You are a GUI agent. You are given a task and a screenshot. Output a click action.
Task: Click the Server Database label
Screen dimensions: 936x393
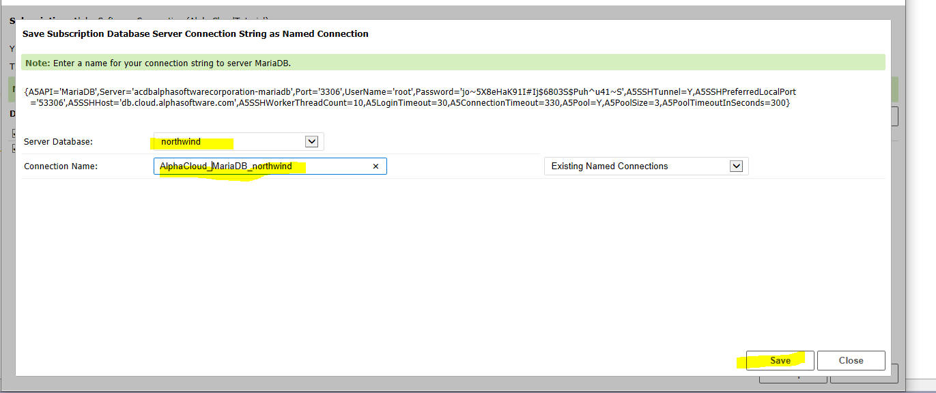[x=58, y=141]
